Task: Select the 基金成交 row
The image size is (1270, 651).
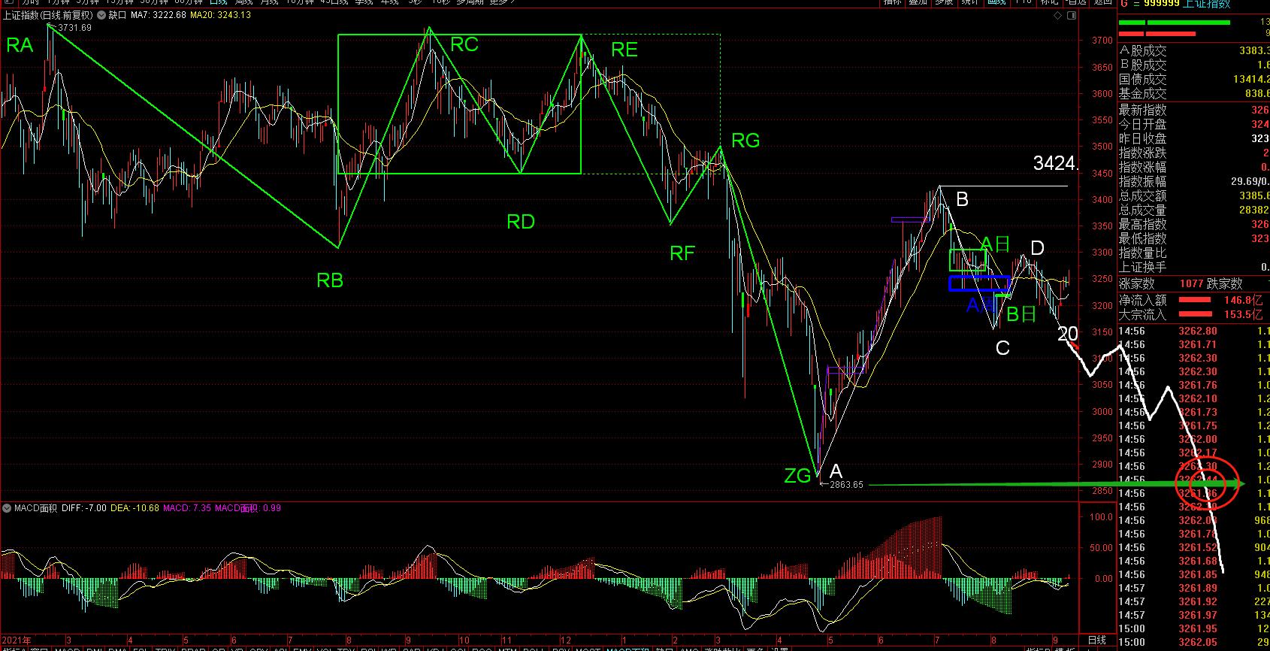Action: [1194, 94]
